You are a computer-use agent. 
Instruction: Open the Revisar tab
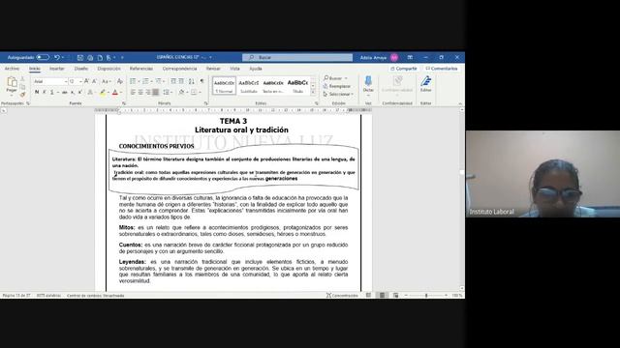point(213,69)
